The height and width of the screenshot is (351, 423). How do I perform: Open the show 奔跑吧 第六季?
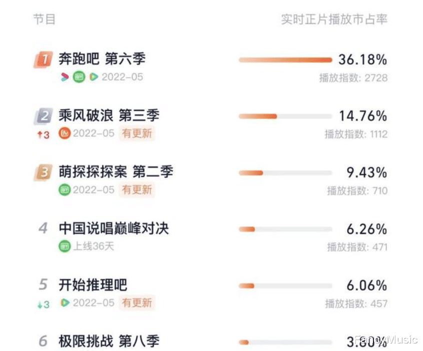click(x=102, y=58)
